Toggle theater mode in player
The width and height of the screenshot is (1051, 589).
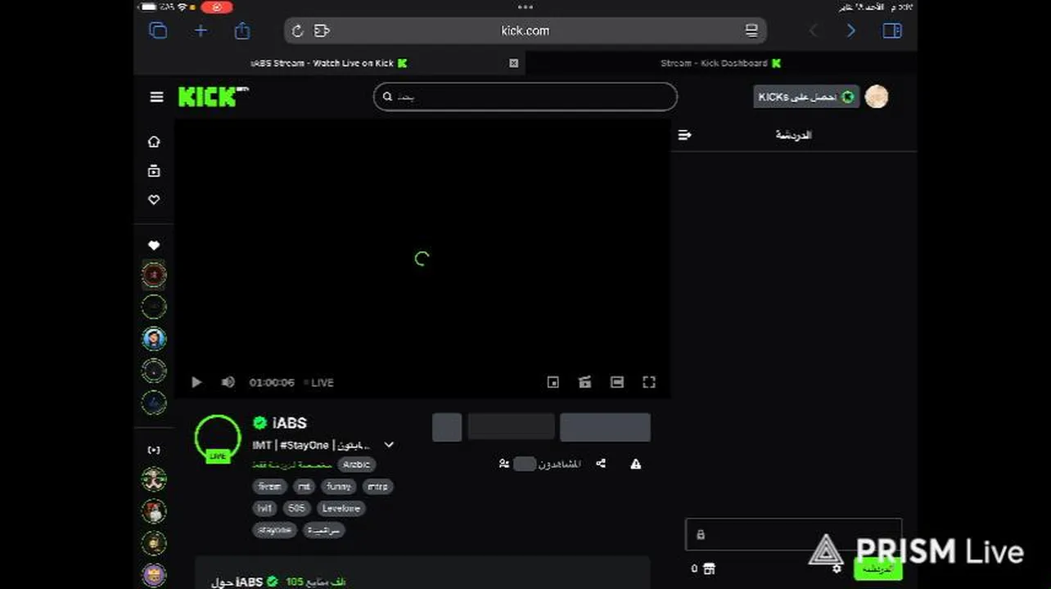pyautogui.click(x=617, y=382)
